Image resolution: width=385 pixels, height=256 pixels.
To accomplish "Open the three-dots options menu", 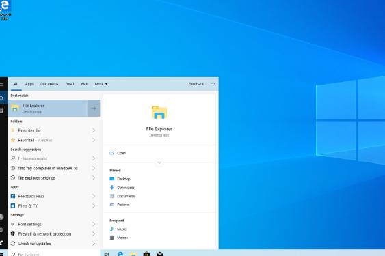I will [213, 83].
